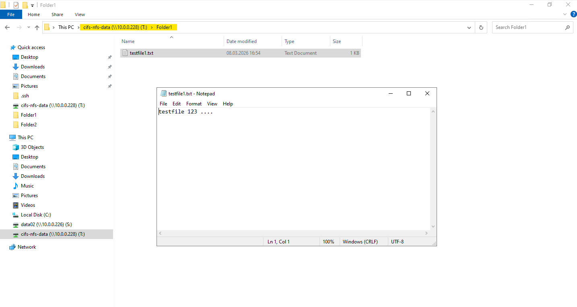
Task: Open Downloads under Quick access
Action: point(33,67)
